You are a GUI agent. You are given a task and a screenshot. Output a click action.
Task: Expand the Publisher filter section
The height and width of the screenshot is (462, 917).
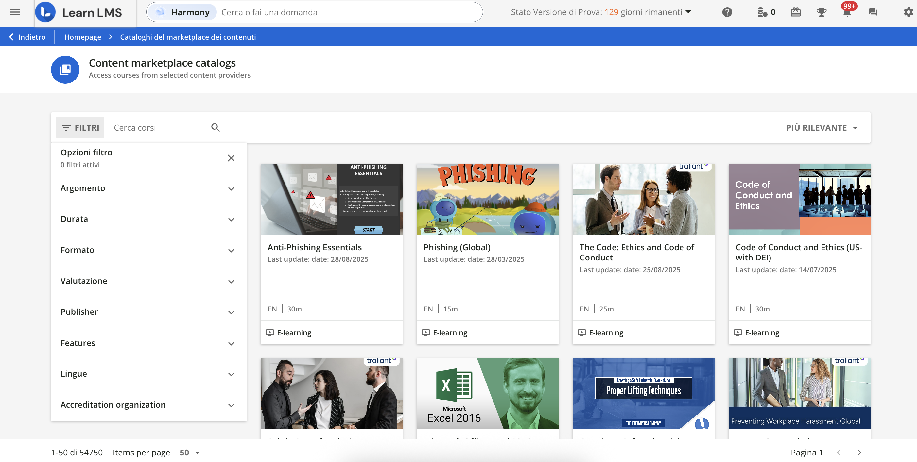pyautogui.click(x=148, y=312)
